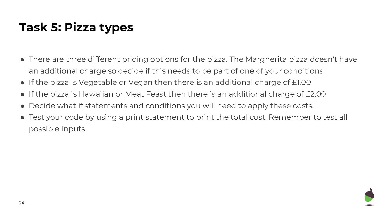Select the "Task 5: Pizza types" heading

tap(76, 27)
